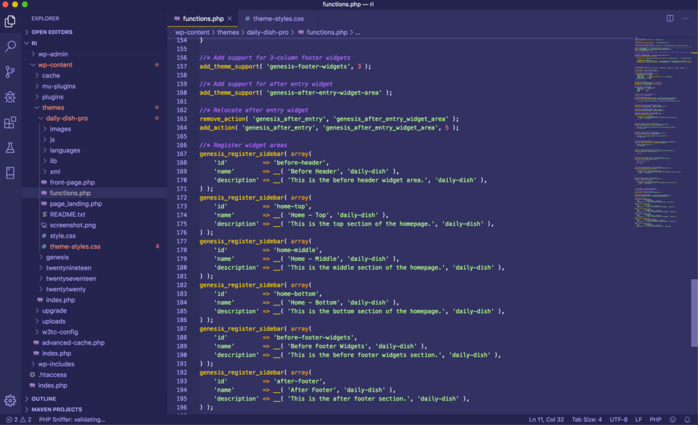Select PHP language mode in status bar

pyautogui.click(x=655, y=420)
